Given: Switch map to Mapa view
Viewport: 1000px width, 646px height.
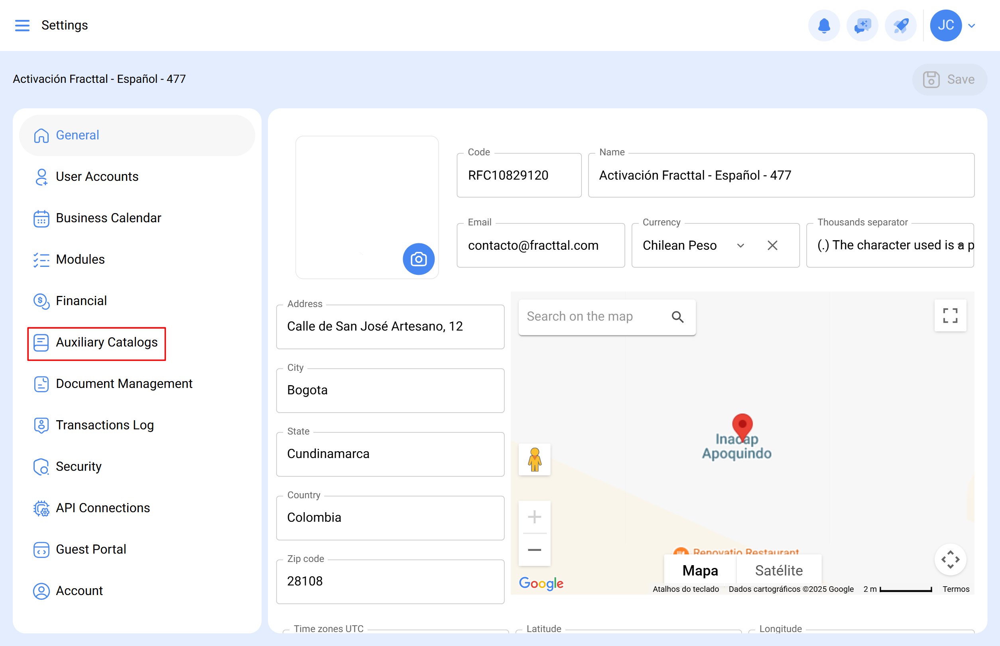Looking at the screenshot, I should 700,570.
